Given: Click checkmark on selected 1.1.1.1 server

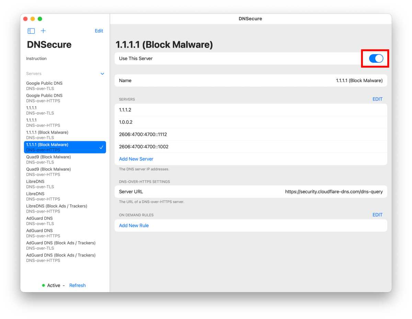Looking at the screenshot, I should [101, 147].
